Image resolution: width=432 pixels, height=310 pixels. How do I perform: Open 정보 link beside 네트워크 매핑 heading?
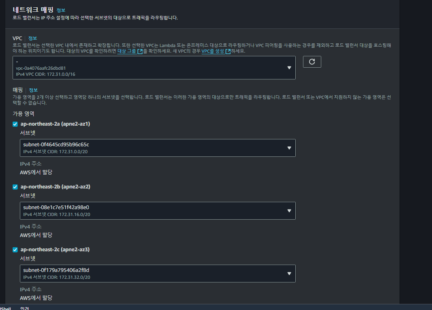coord(61,10)
